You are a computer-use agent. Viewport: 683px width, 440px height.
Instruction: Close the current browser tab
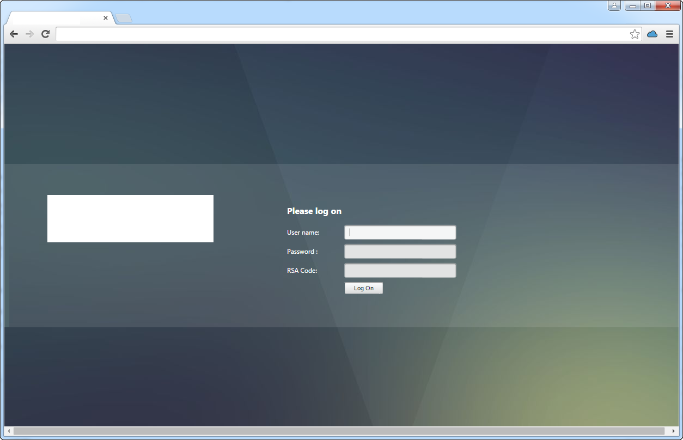click(106, 18)
